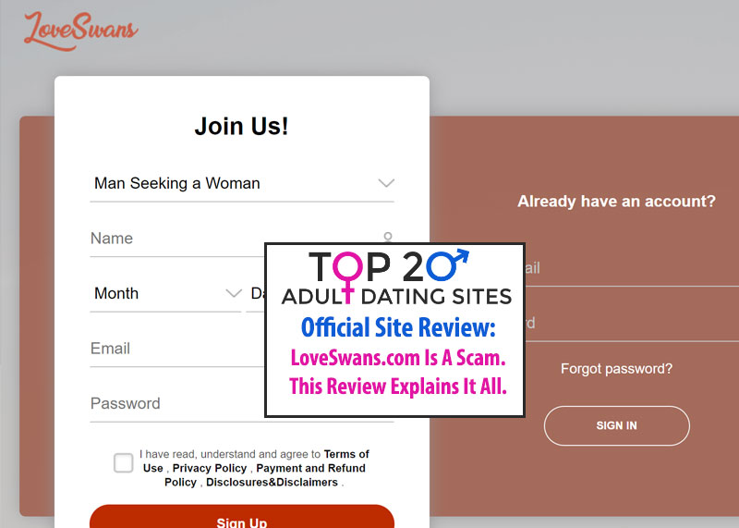Viewport: 739px width, 528px height.
Task: Click the Forgot password? link
Action: [x=616, y=369]
